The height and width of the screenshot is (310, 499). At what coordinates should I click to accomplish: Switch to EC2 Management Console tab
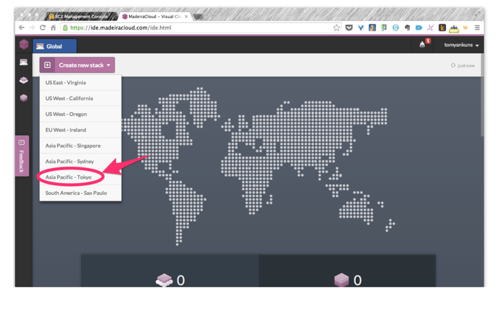[81, 16]
